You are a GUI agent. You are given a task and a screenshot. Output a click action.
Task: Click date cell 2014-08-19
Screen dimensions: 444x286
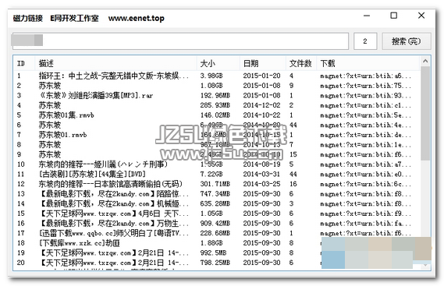coord(261,164)
